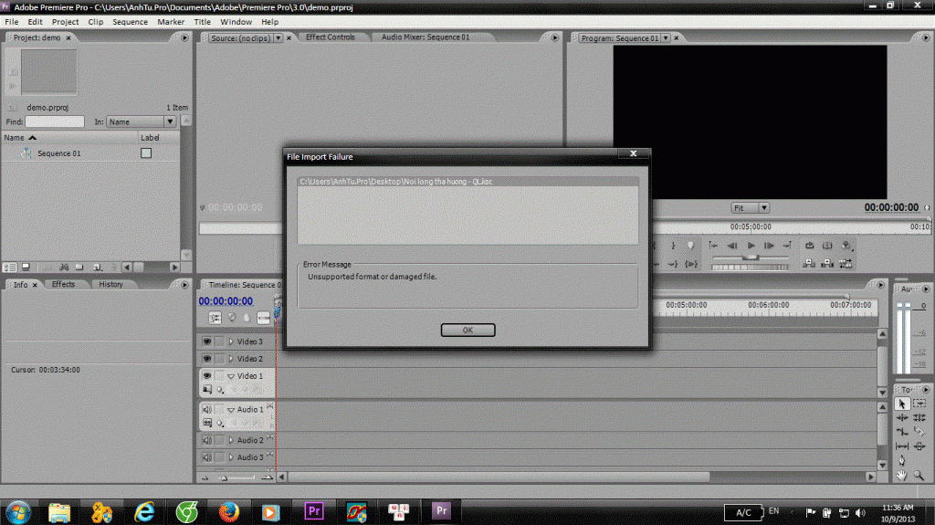Toggle Video 3 track eye visibility
Viewport: 935px width, 525px height.
tap(206, 341)
